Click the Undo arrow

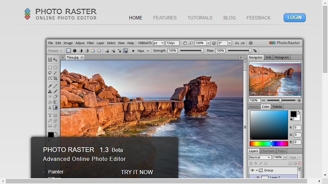[x=237, y=43]
